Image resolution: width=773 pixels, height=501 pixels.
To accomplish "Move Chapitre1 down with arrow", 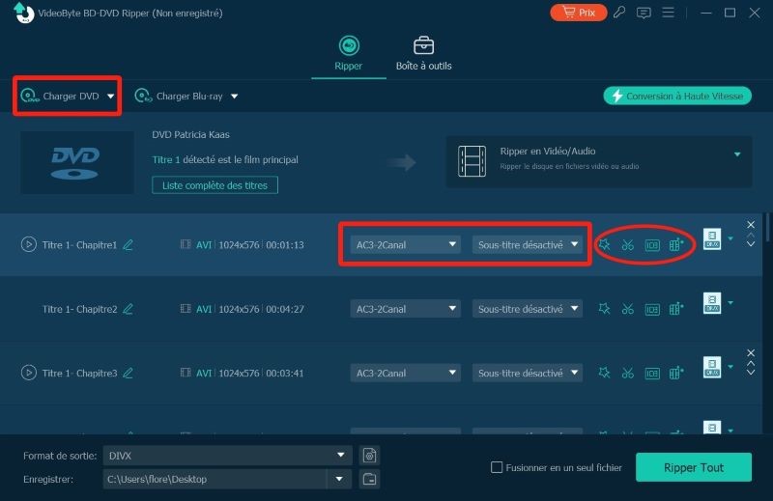I will 751,244.
